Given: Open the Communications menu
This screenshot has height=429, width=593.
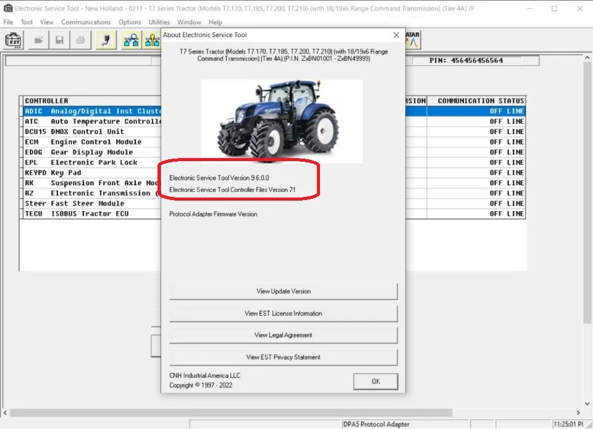Looking at the screenshot, I should (x=86, y=22).
